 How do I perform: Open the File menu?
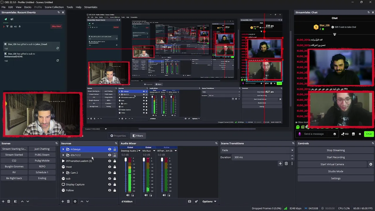(4, 7)
